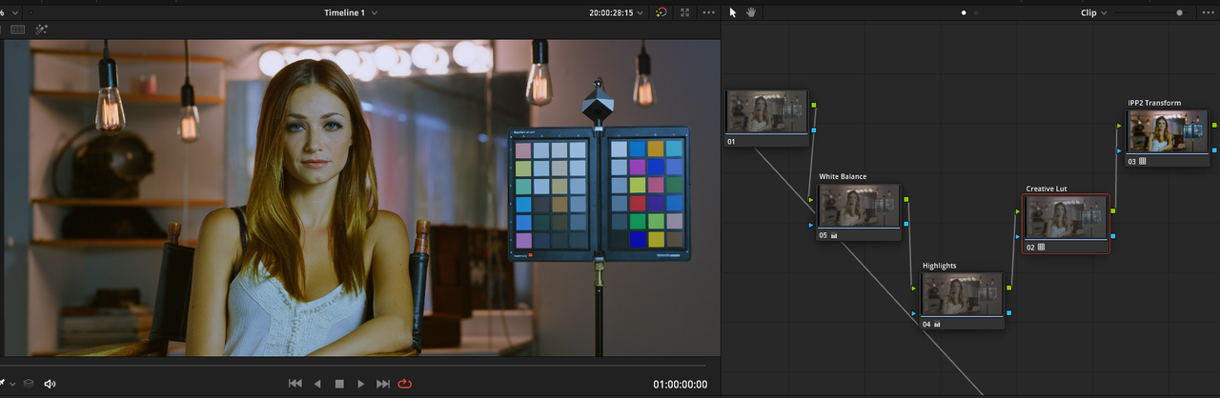Click the Creative Lut node label
Screen dimensions: 1220x398
point(1047,189)
